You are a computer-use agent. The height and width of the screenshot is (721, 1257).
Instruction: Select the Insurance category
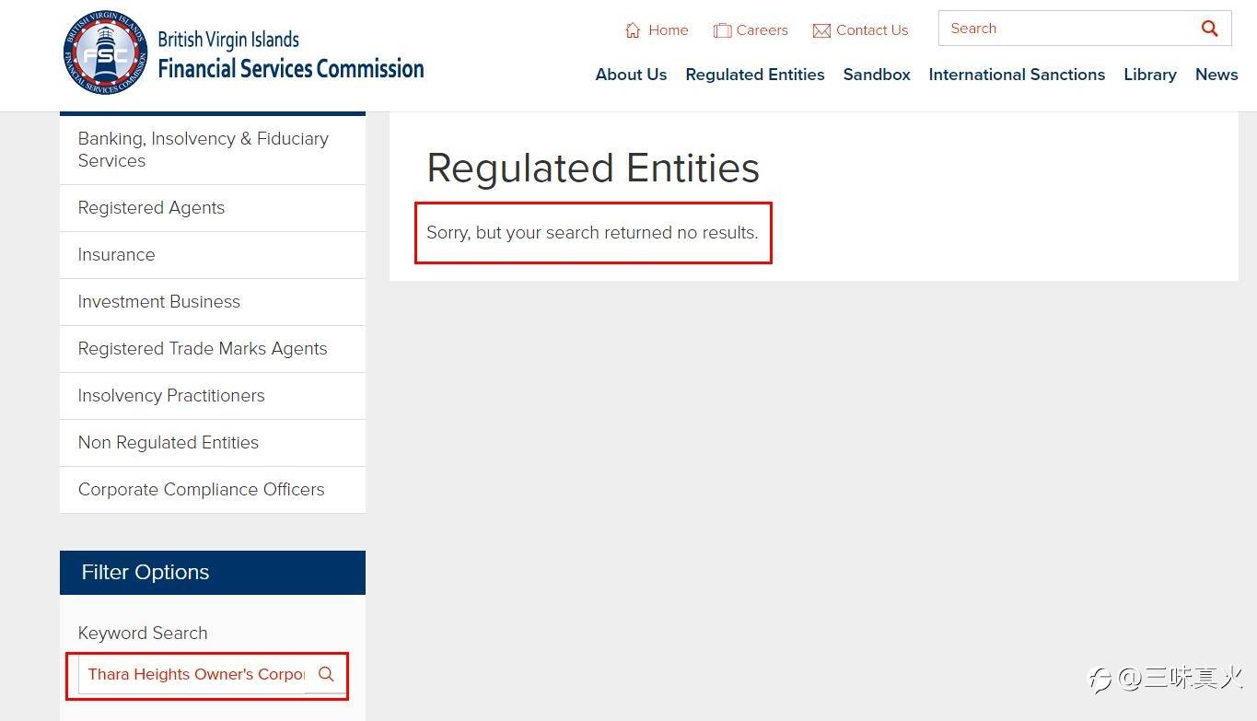(x=213, y=255)
